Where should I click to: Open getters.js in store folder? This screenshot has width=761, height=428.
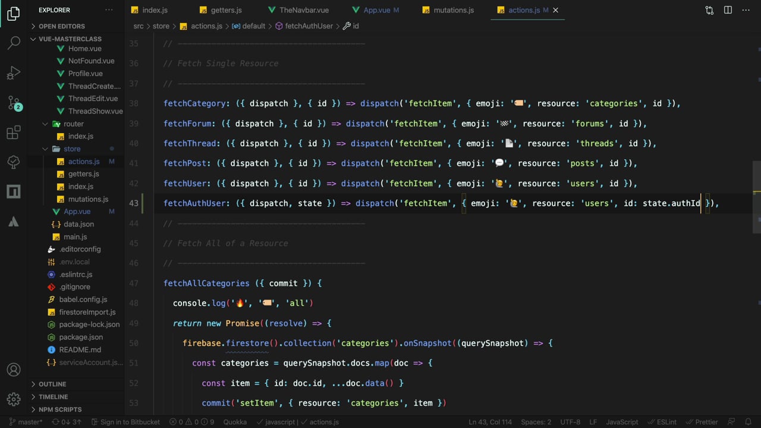click(x=83, y=174)
